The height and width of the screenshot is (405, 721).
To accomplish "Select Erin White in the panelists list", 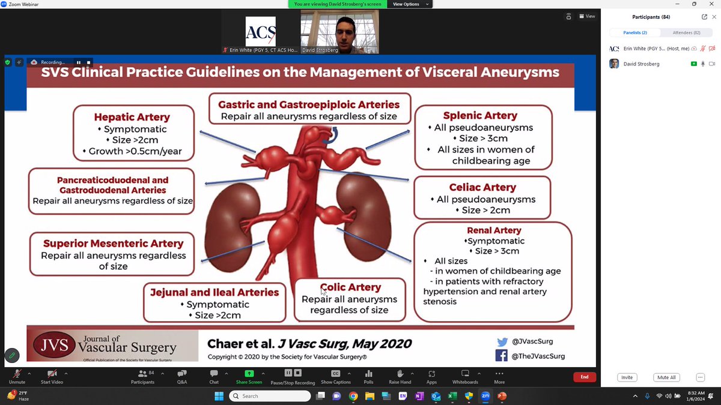I will pyautogui.click(x=662, y=48).
